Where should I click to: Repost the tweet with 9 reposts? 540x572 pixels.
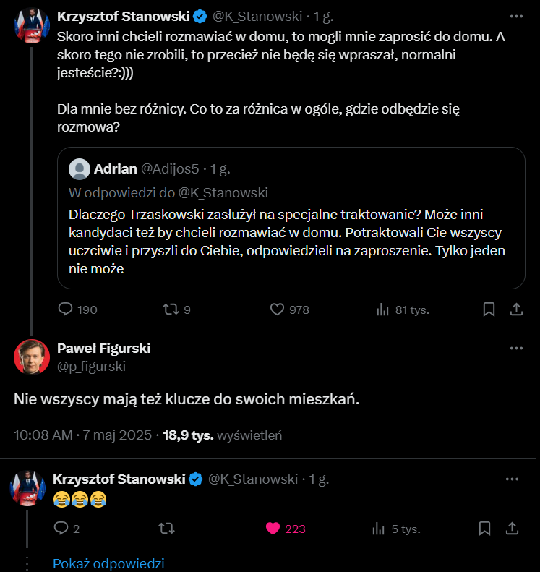tap(171, 310)
